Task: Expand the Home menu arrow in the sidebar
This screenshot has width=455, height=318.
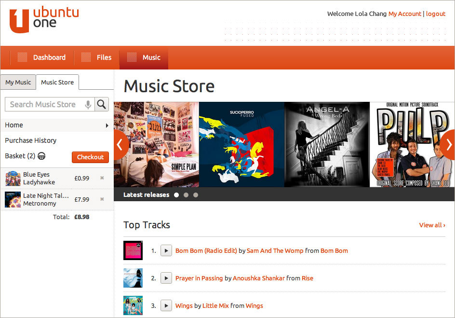Action: [107, 125]
